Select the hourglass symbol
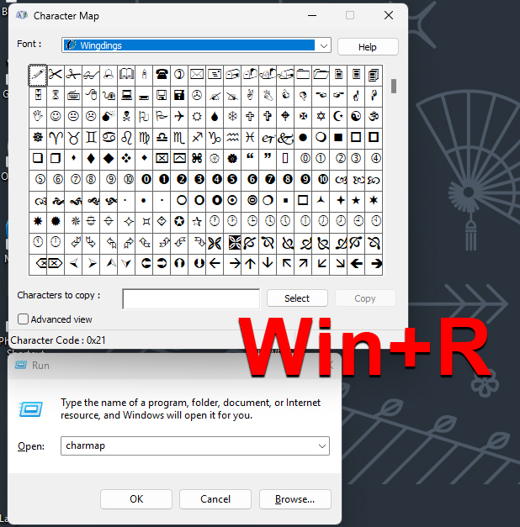This screenshot has height=527, width=520. click(x=56, y=95)
